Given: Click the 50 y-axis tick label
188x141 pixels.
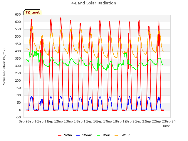Looking at the screenshot, I should (x=19, y=103).
